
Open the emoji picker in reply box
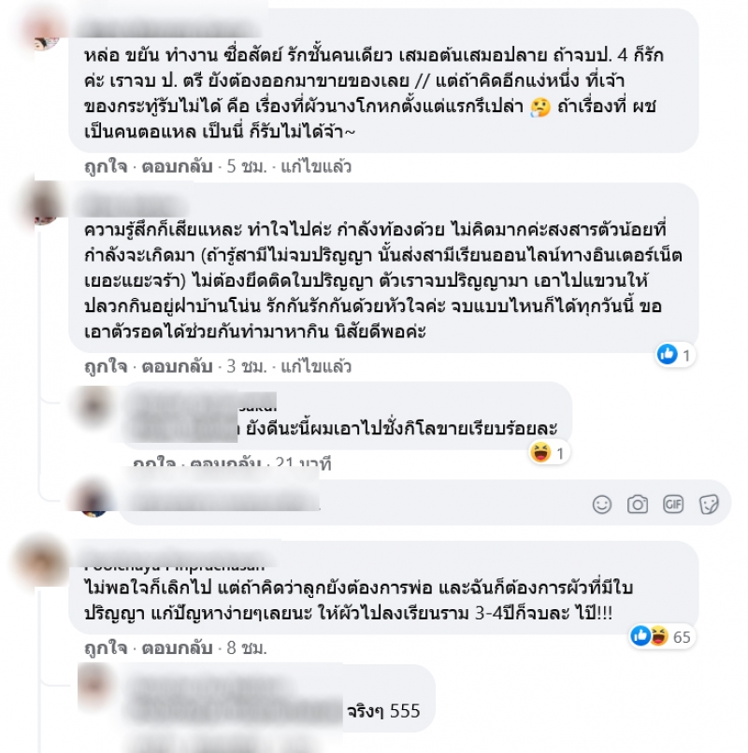click(x=602, y=504)
